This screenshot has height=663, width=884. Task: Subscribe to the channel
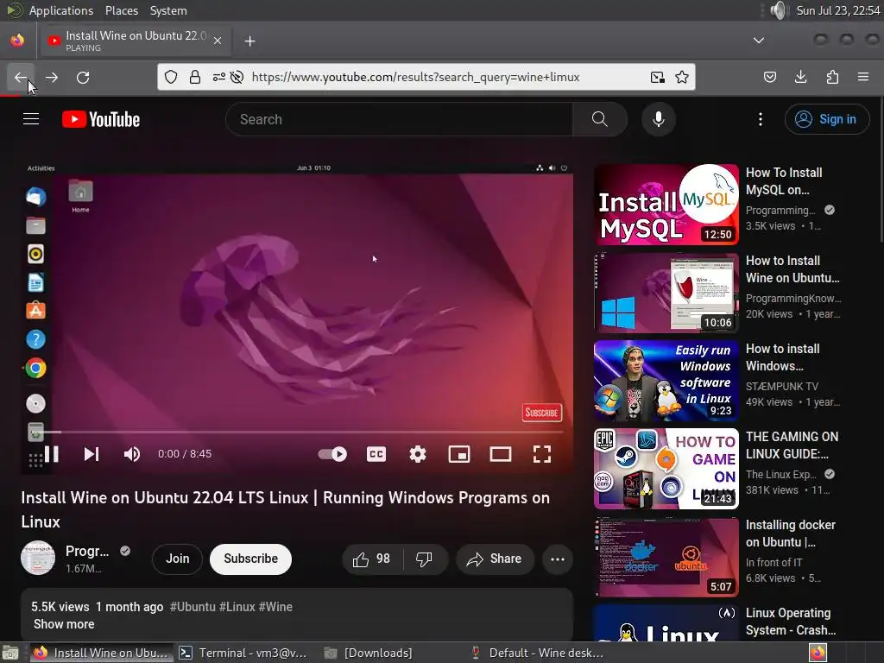(251, 559)
